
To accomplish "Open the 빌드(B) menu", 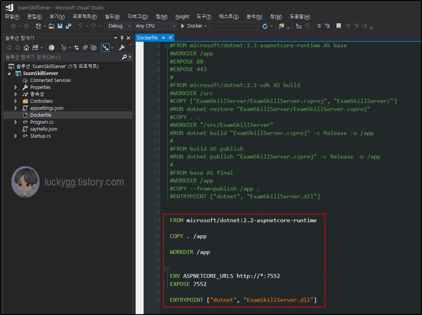I will [112, 17].
